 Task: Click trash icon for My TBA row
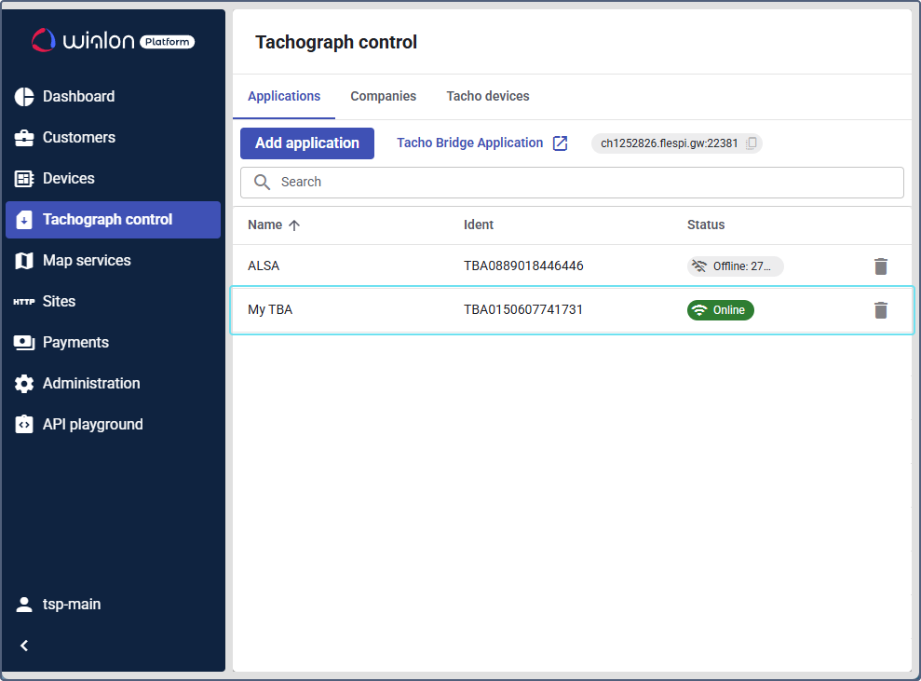(881, 310)
